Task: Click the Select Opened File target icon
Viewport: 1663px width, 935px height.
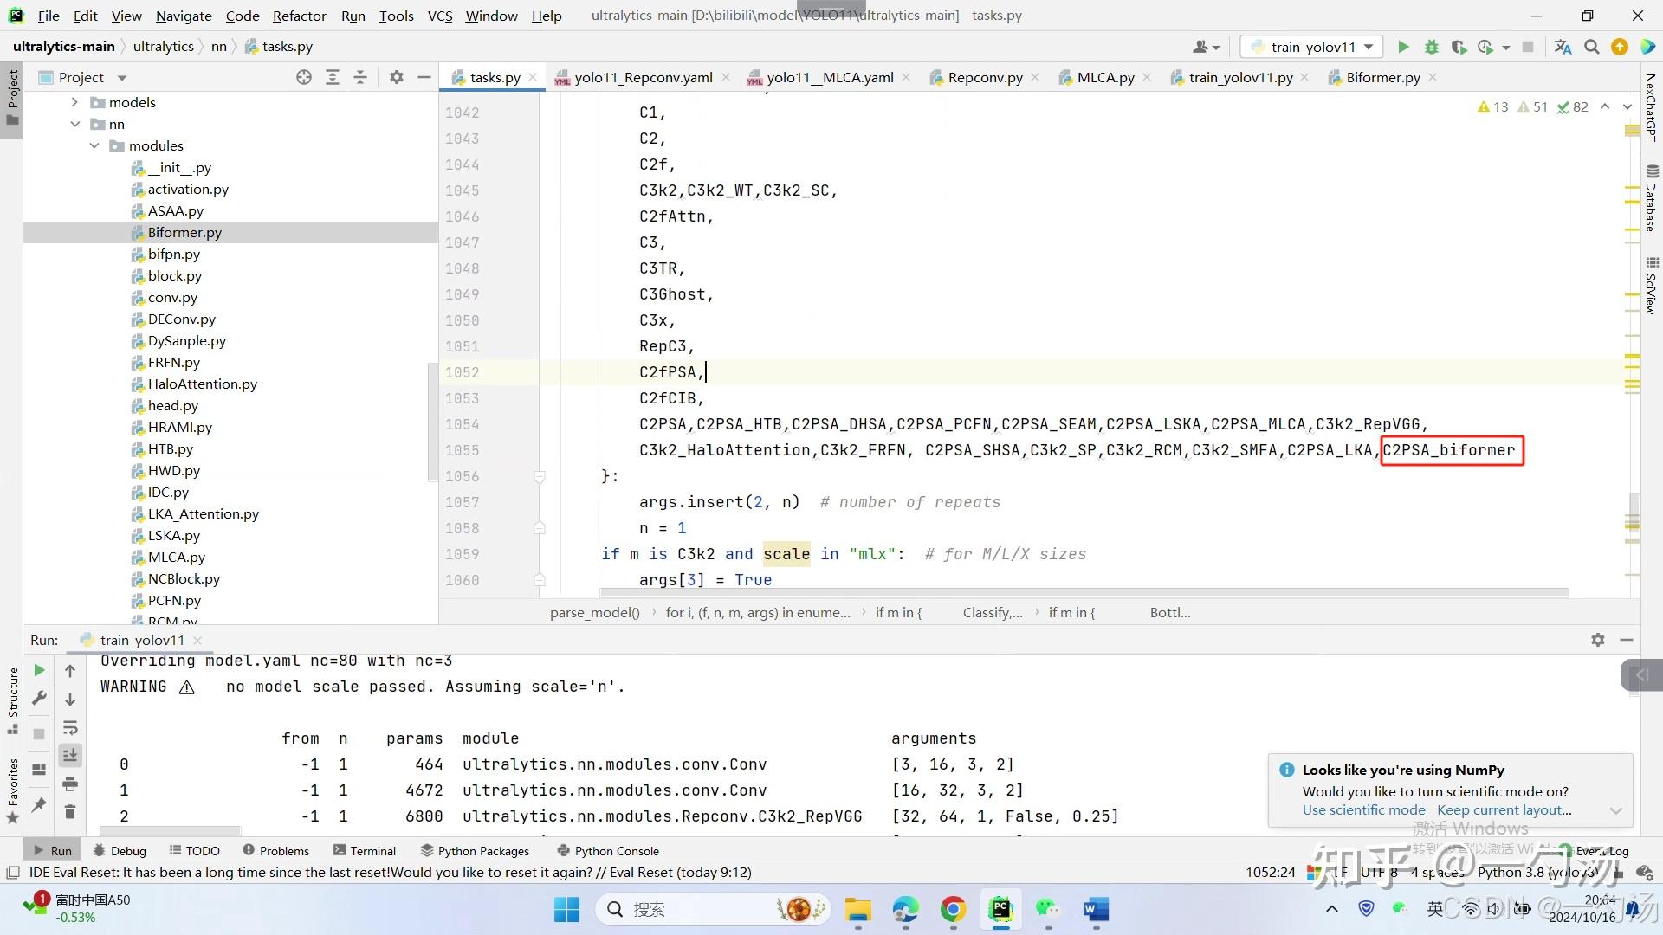Action: coord(303,77)
